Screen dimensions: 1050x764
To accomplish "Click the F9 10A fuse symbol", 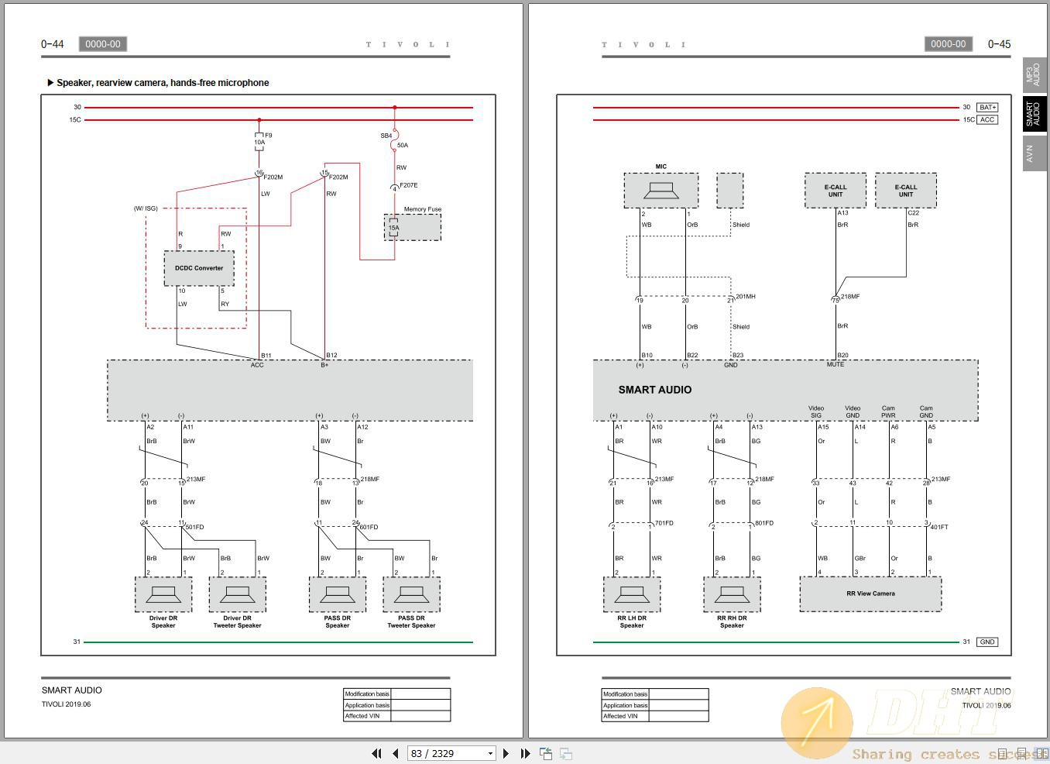I will click(259, 142).
